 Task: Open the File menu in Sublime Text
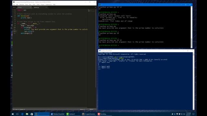tap(14, 5)
